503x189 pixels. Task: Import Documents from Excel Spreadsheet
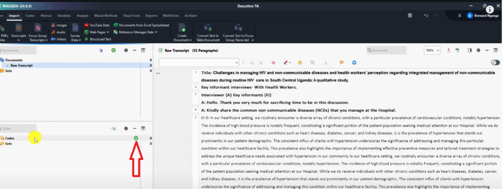141,25
